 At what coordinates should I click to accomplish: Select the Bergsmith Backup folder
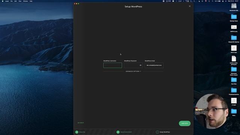pos(234,39)
